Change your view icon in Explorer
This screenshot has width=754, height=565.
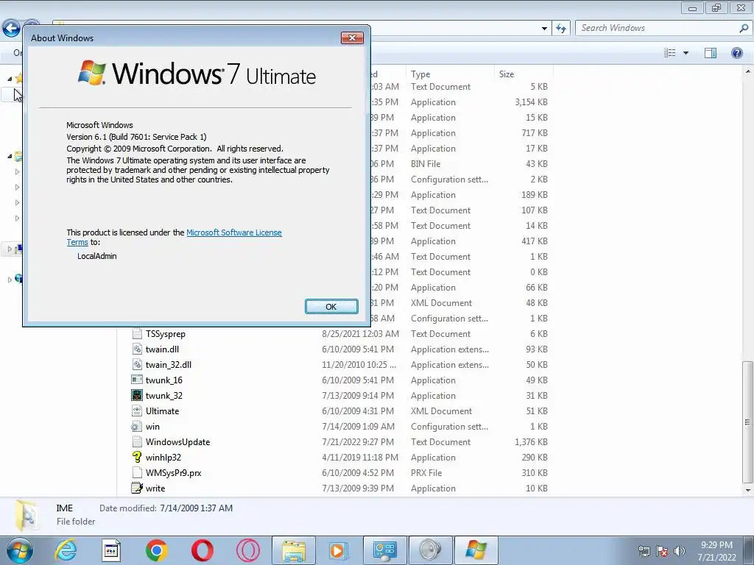tap(670, 53)
